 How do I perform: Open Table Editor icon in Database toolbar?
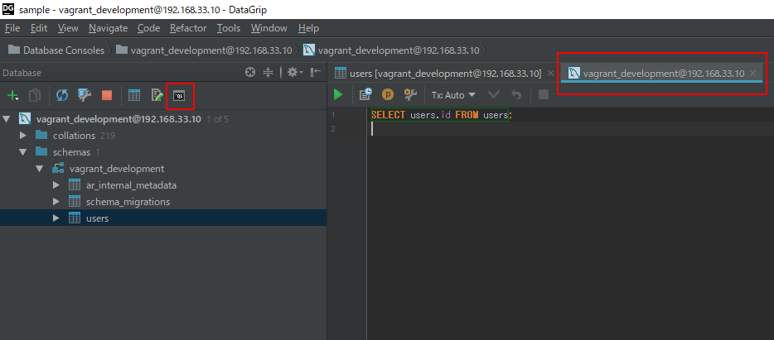(134, 95)
